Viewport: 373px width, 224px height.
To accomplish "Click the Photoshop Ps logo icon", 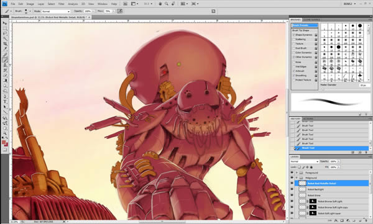I will 5,4.
